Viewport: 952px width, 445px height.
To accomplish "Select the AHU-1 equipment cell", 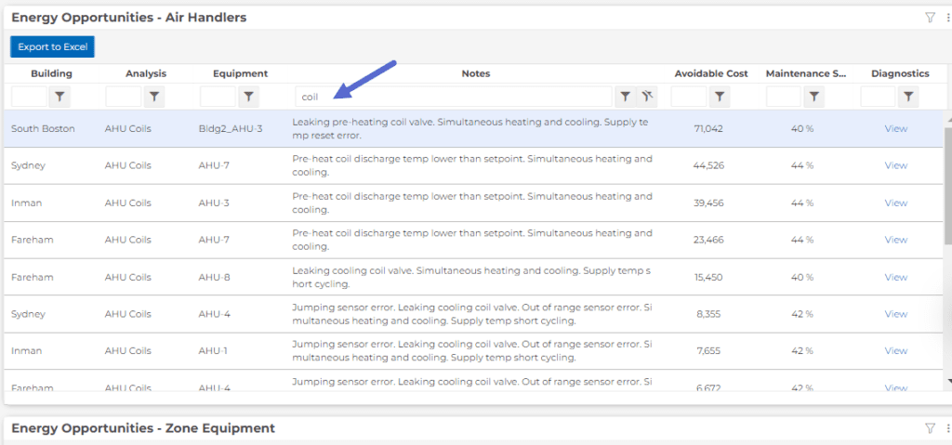I will click(213, 351).
